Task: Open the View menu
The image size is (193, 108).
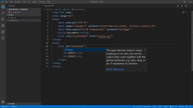Action: click(24, 2)
